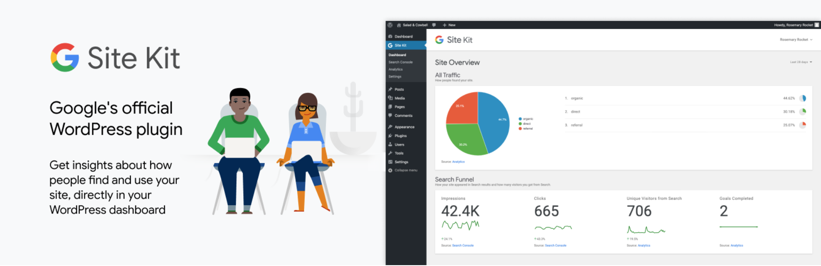Follow Search Console source link under Impressions
Screen dimensions: 821x266
point(463,245)
